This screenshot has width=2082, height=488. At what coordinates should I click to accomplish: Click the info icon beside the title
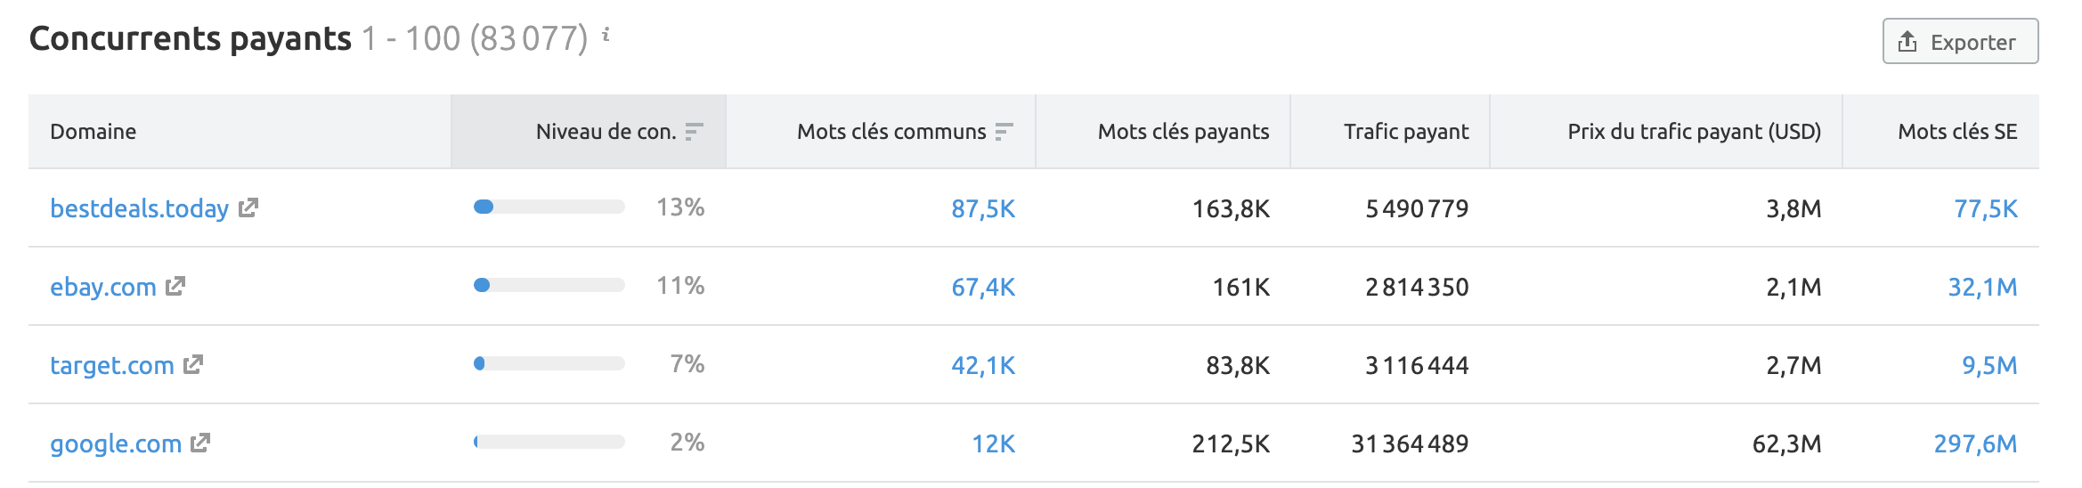(606, 36)
